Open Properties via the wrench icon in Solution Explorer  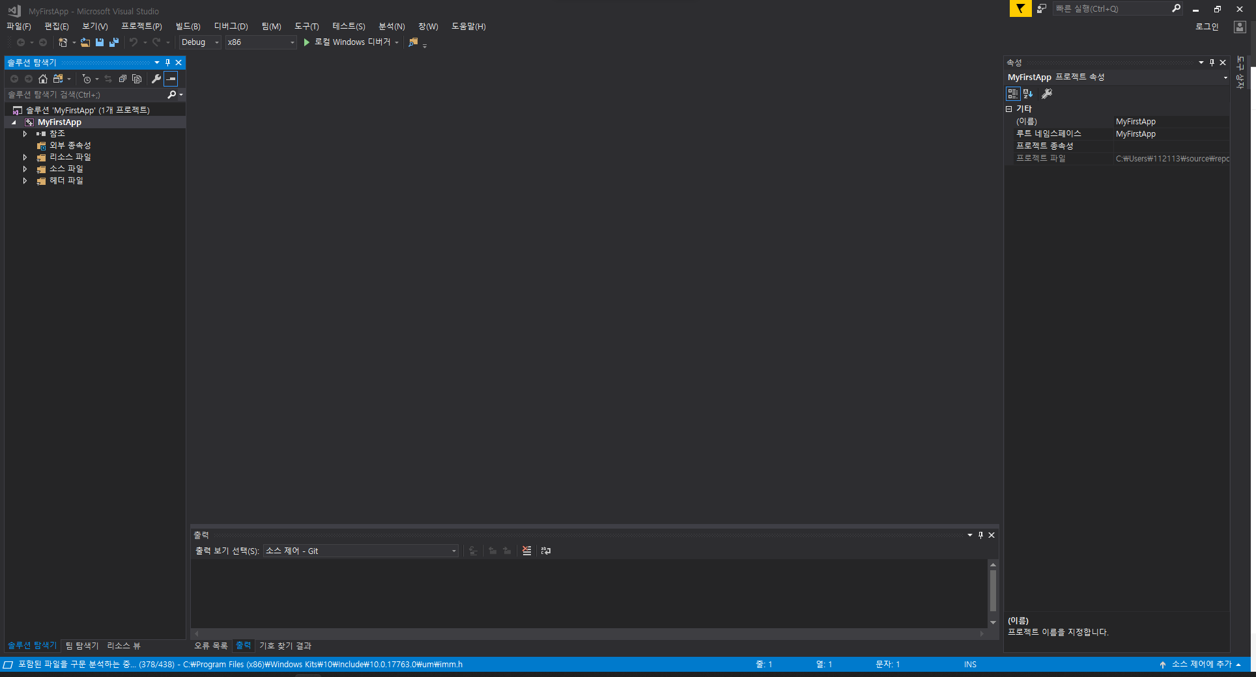coord(156,79)
